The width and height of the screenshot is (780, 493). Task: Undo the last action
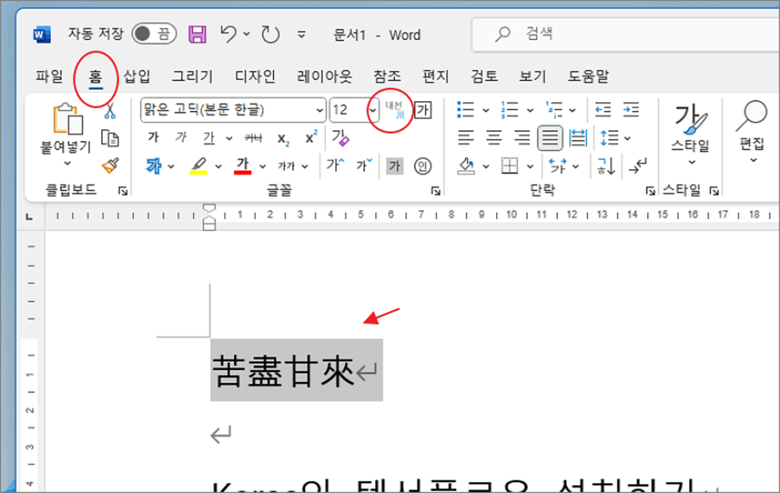(229, 35)
